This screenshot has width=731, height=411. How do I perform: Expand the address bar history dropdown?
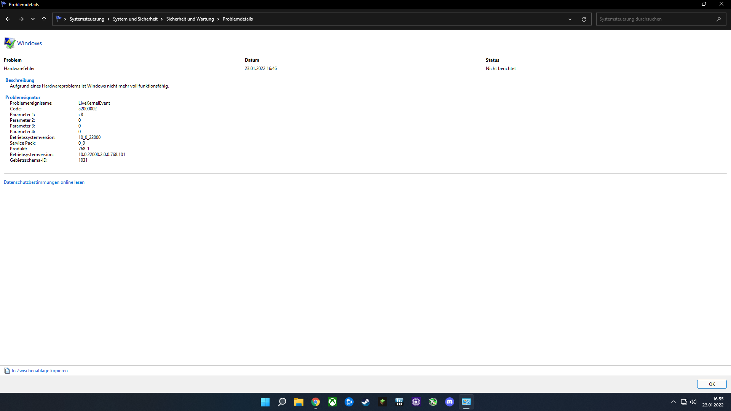click(570, 19)
